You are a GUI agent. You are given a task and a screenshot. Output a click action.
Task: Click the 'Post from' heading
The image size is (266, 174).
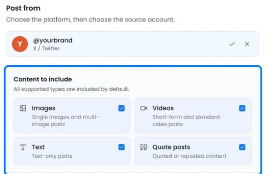(x=23, y=8)
